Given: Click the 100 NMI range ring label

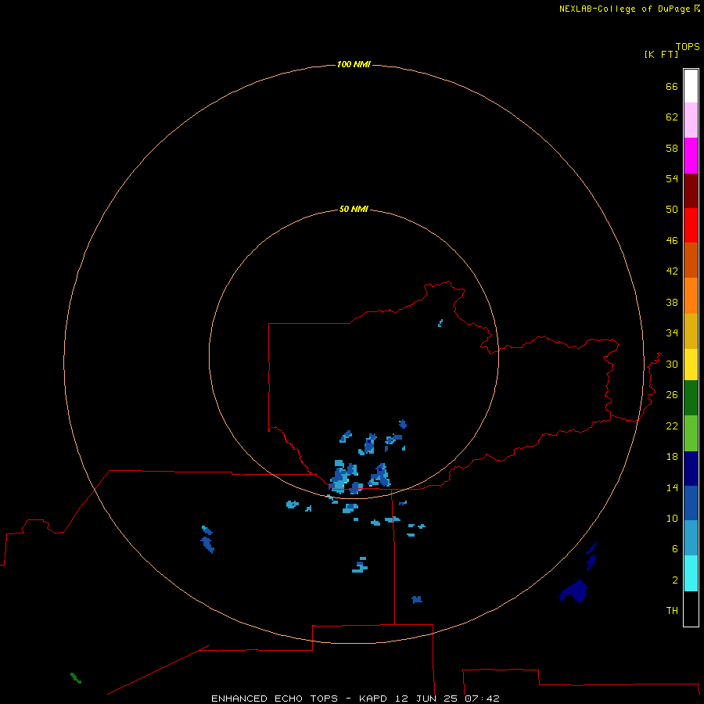Looking at the screenshot, I should [354, 64].
